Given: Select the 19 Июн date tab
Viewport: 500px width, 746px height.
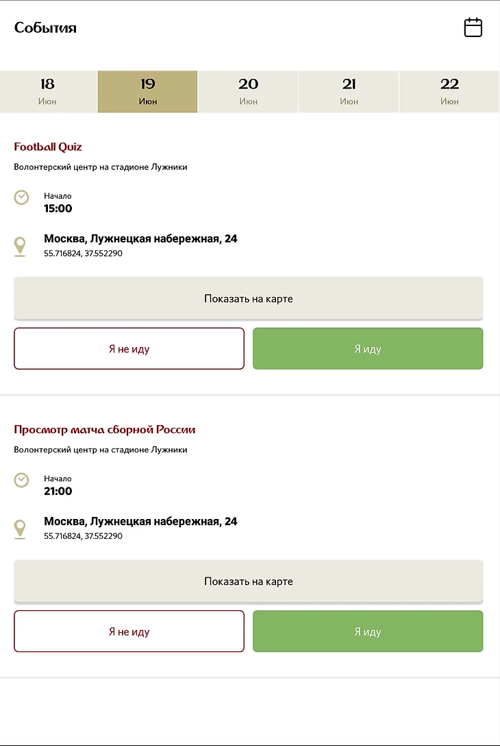Looking at the screenshot, I should pos(148,91).
